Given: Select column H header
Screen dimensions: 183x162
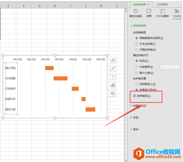Looking at the screenshot, I should click(55, 6).
